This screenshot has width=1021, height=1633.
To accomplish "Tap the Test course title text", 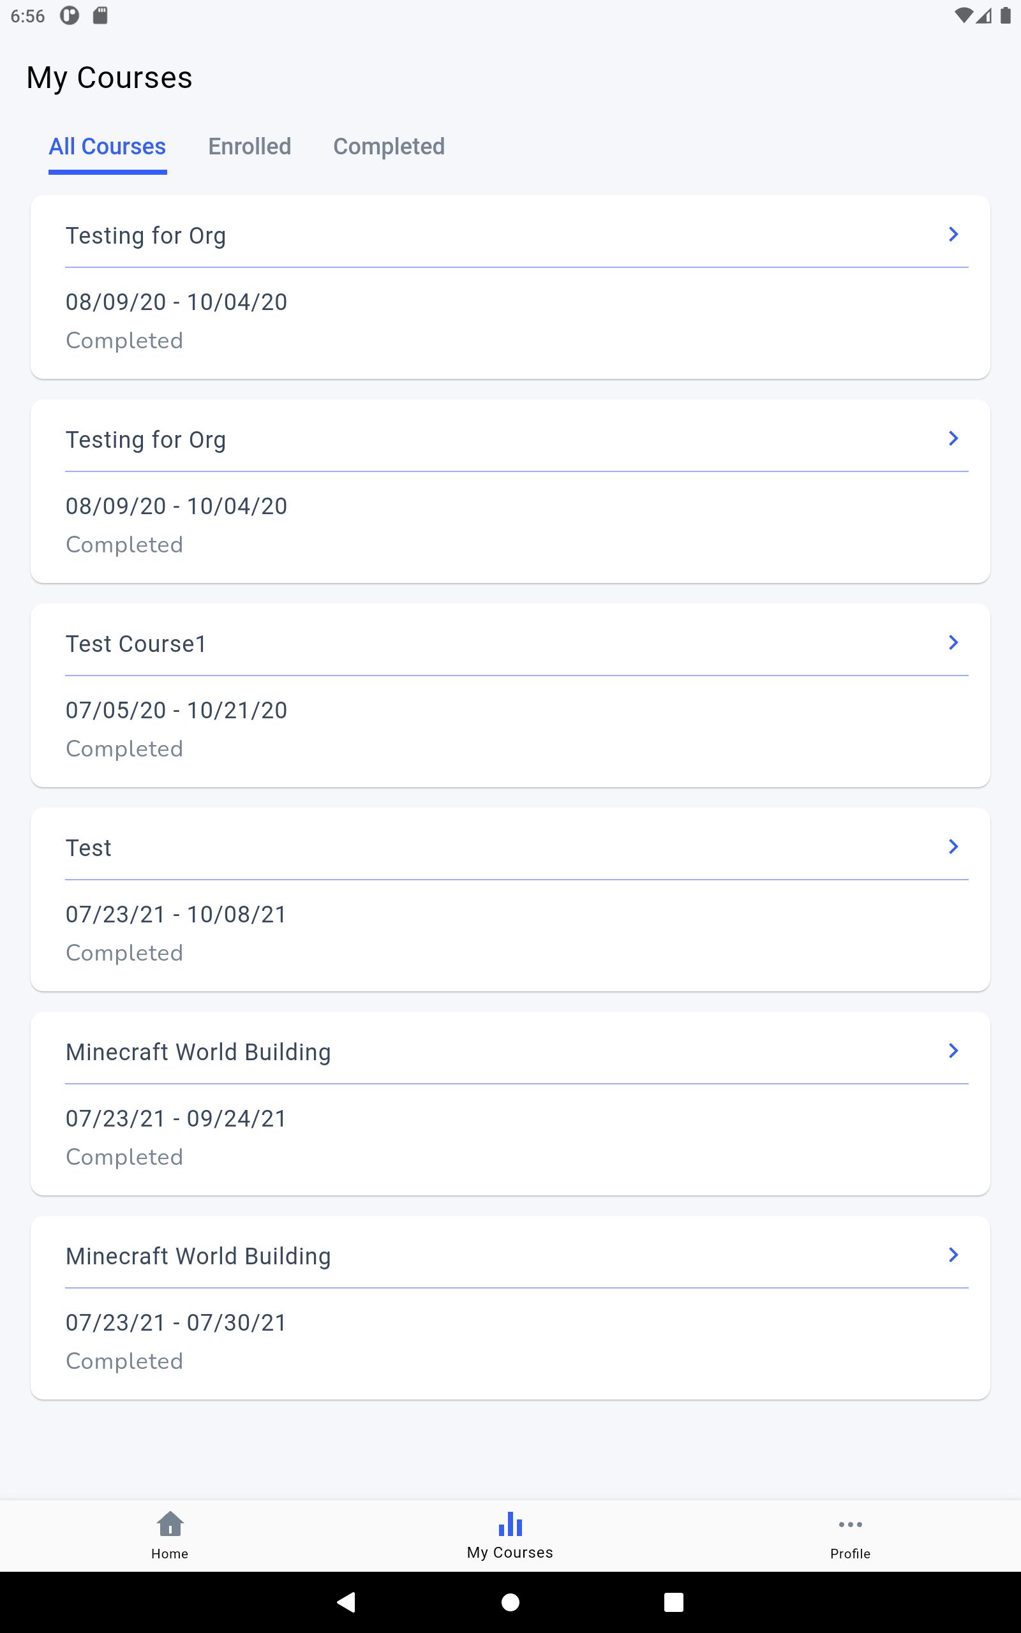I will [x=89, y=848].
